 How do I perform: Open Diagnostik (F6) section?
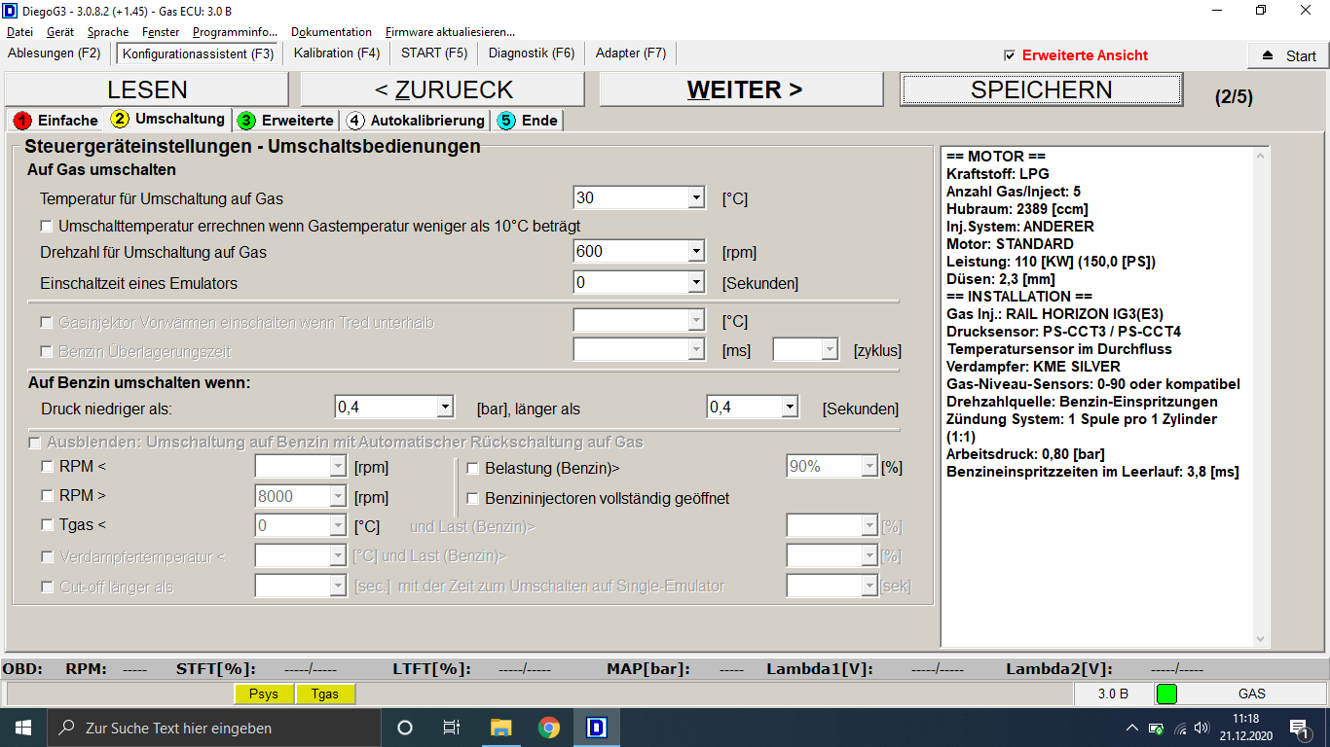pyautogui.click(x=532, y=53)
